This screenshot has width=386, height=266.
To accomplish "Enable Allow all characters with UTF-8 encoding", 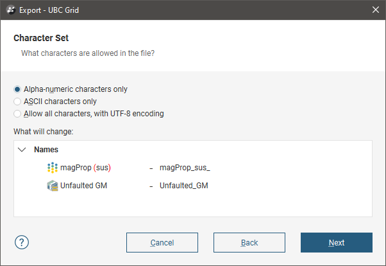I will pos(17,114).
